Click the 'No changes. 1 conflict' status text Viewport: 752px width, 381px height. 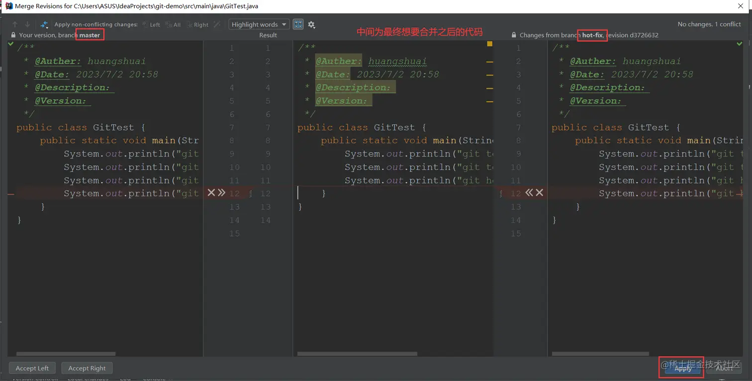pos(709,24)
